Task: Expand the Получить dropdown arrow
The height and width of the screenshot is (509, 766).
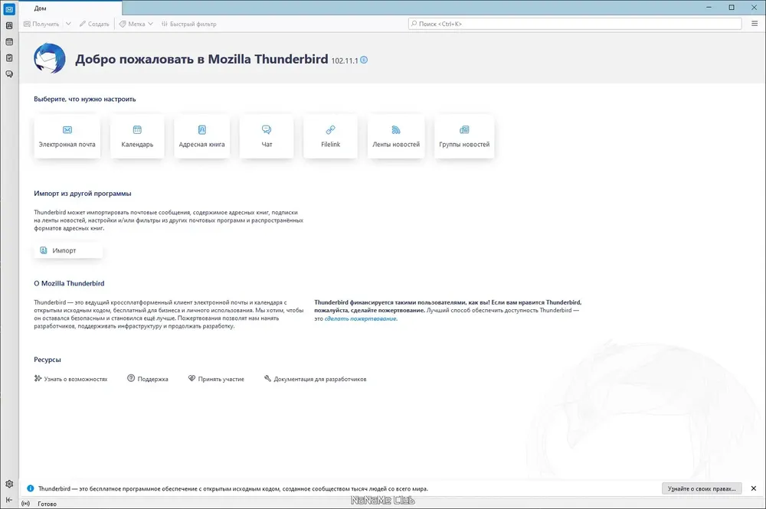Action: pyautogui.click(x=68, y=24)
